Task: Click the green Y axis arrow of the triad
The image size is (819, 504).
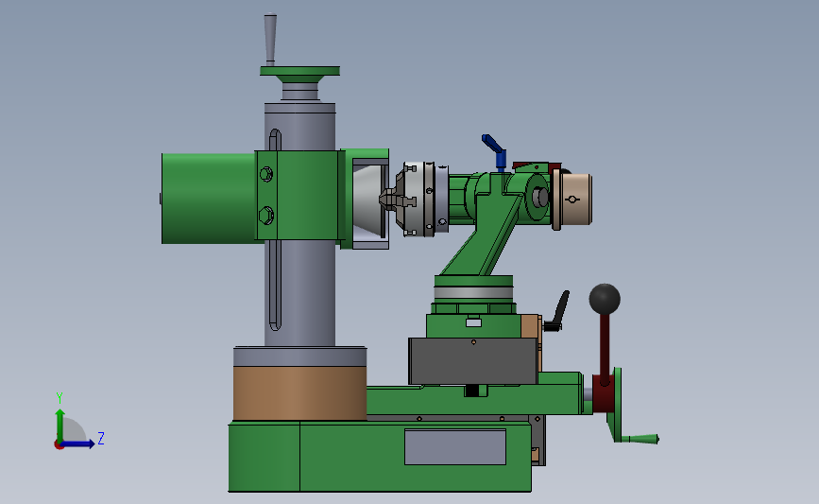Action: pyautogui.click(x=60, y=426)
